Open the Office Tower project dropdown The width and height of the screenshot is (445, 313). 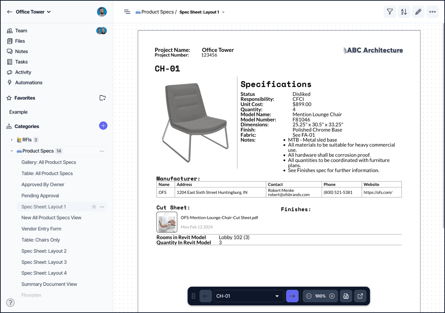pyautogui.click(x=34, y=12)
